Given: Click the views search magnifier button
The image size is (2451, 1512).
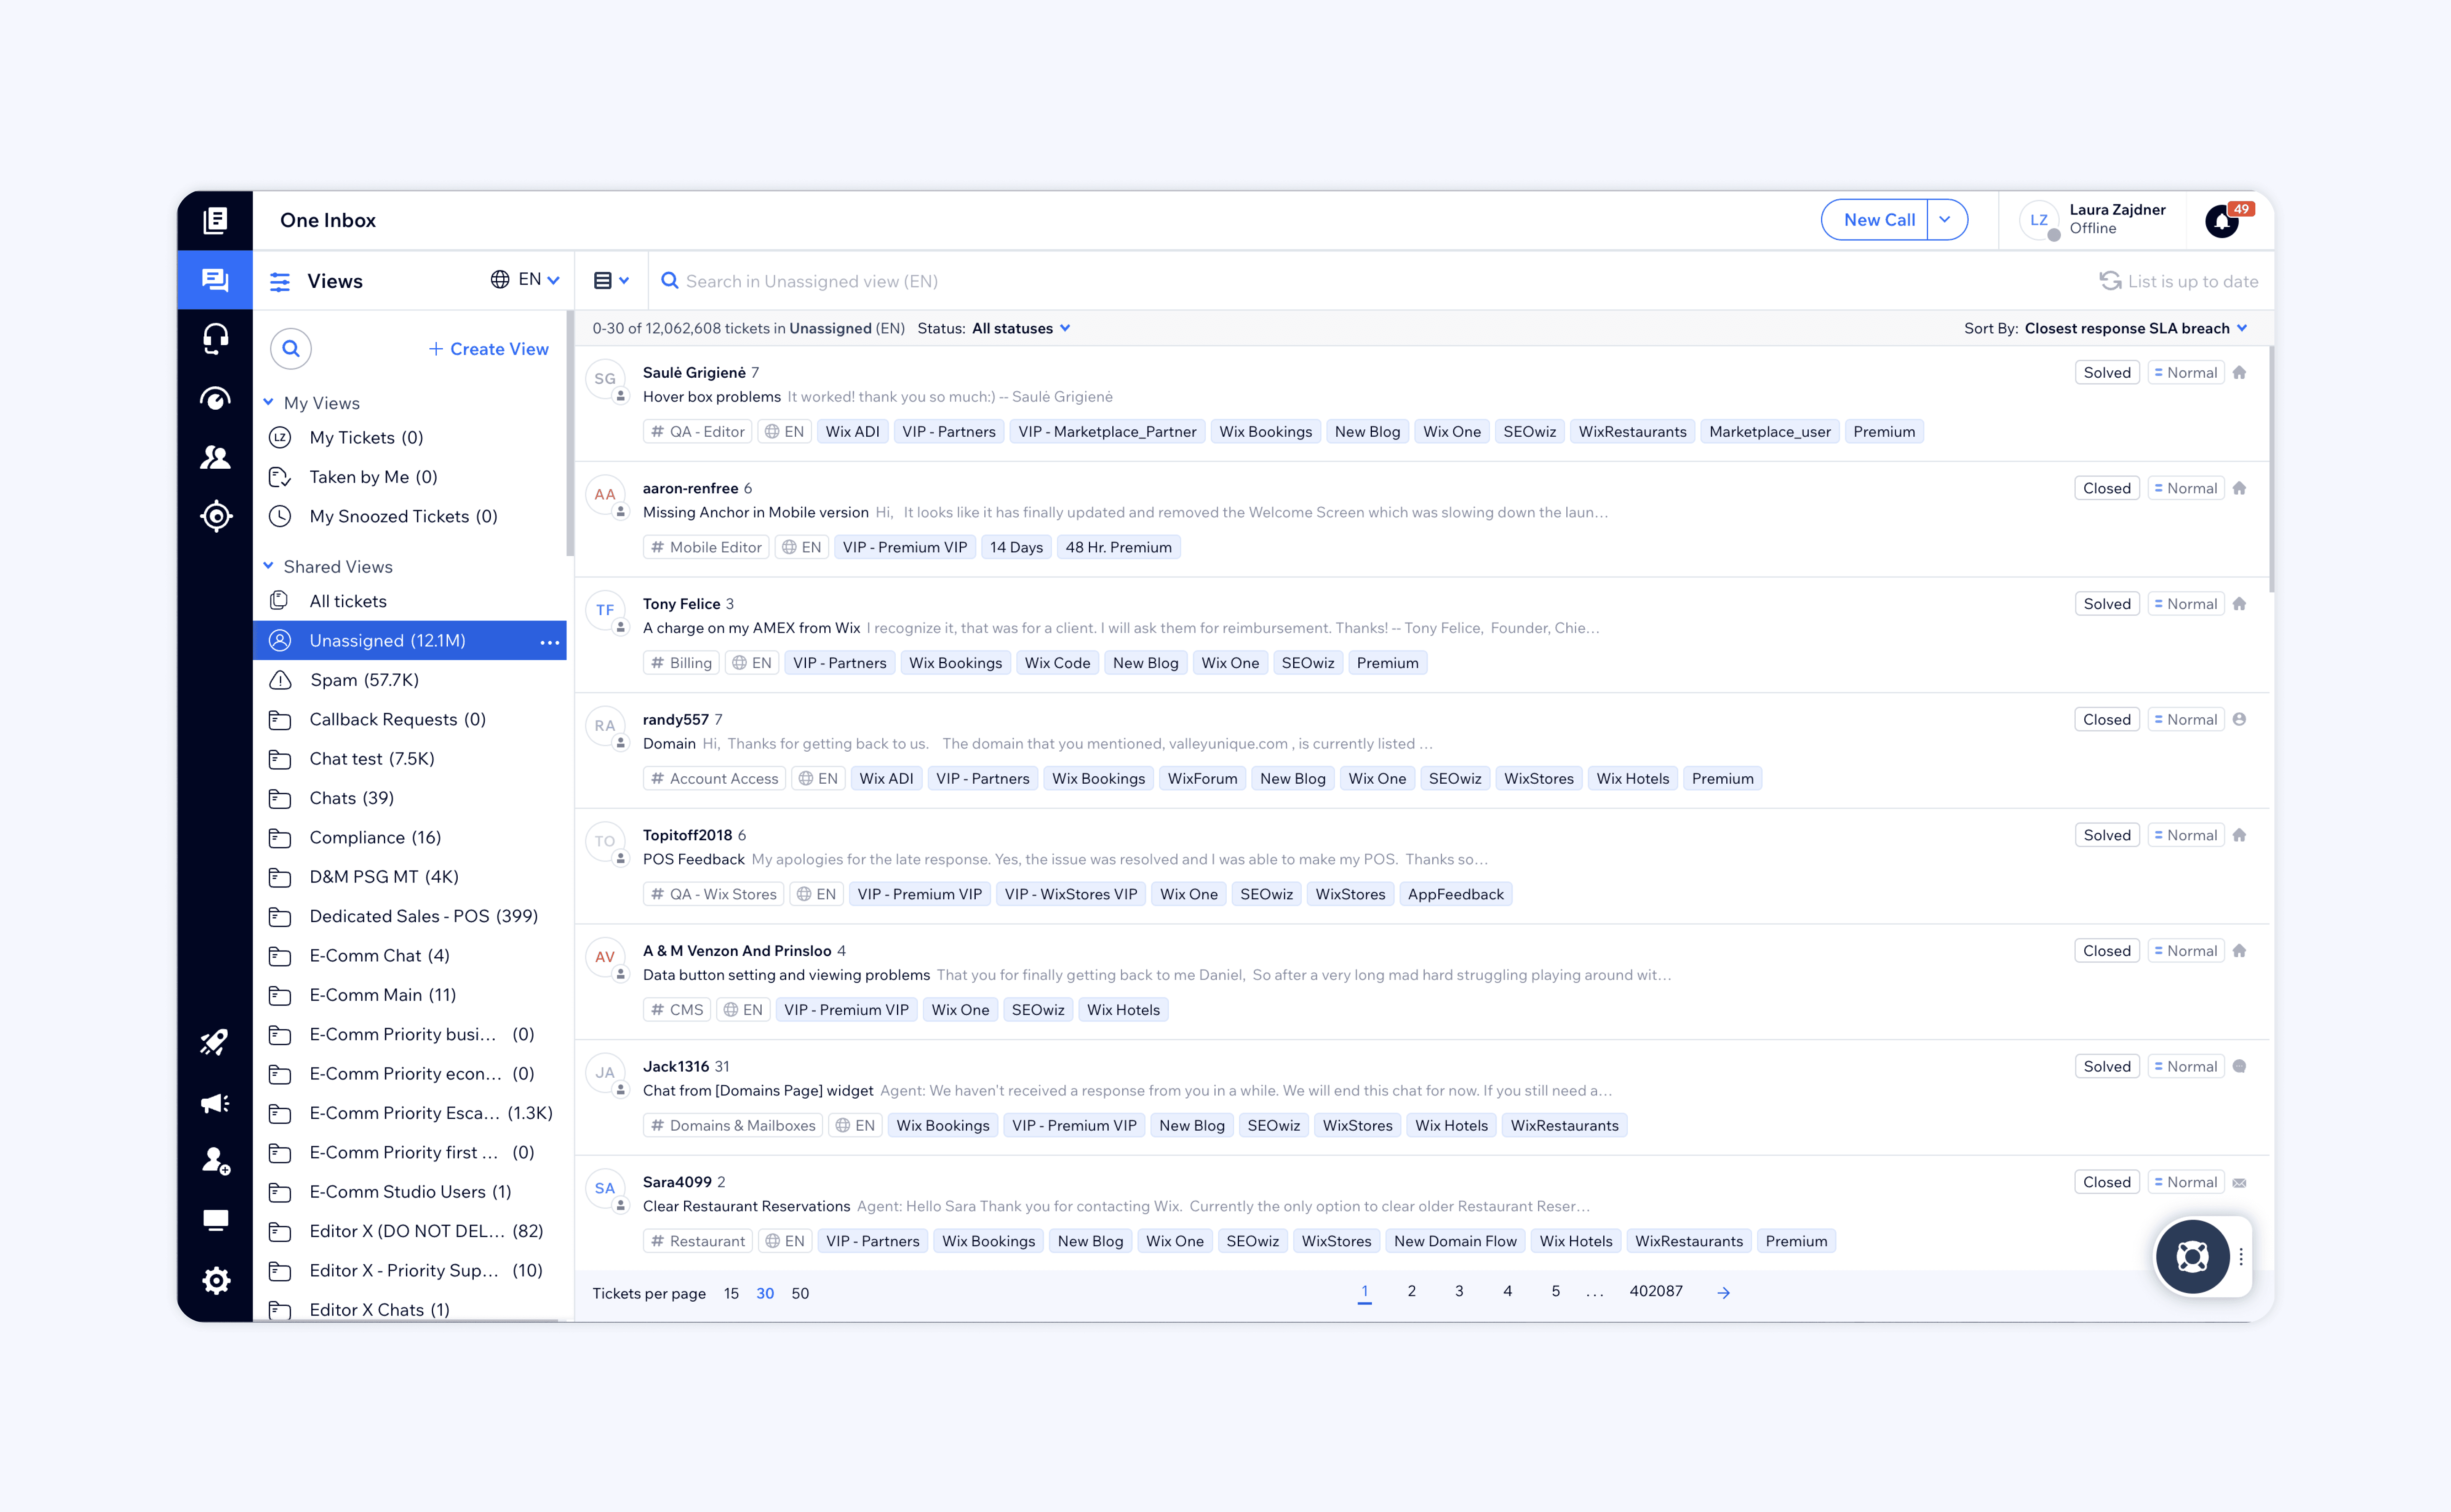Looking at the screenshot, I should coord(291,348).
